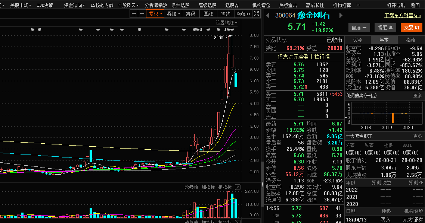Open 热点追击 menu item
Screen dimensions: 425x223
pos(288,5)
